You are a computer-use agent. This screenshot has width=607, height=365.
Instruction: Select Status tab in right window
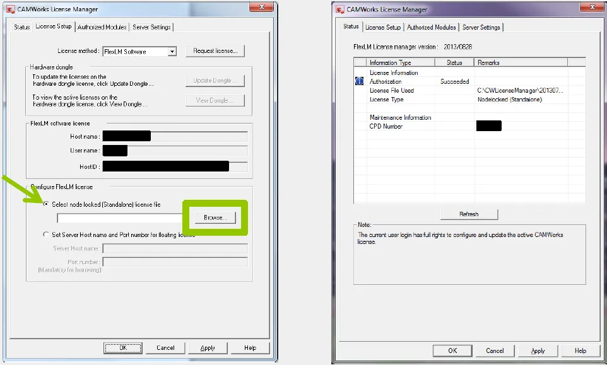pos(351,26)
